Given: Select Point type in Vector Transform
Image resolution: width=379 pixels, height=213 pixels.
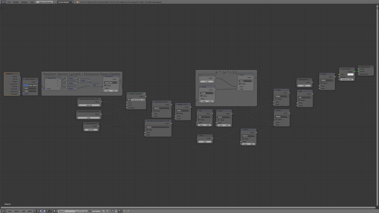Looking at the screenshot, I should pos(26,85).
